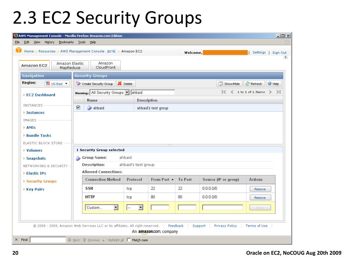Sort by From Port column header
The image size is (354, 265).
tap(162, 179)
